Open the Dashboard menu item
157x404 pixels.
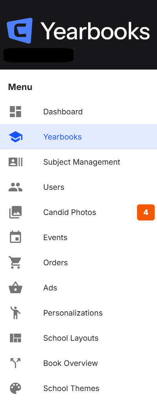coord(78,112)
